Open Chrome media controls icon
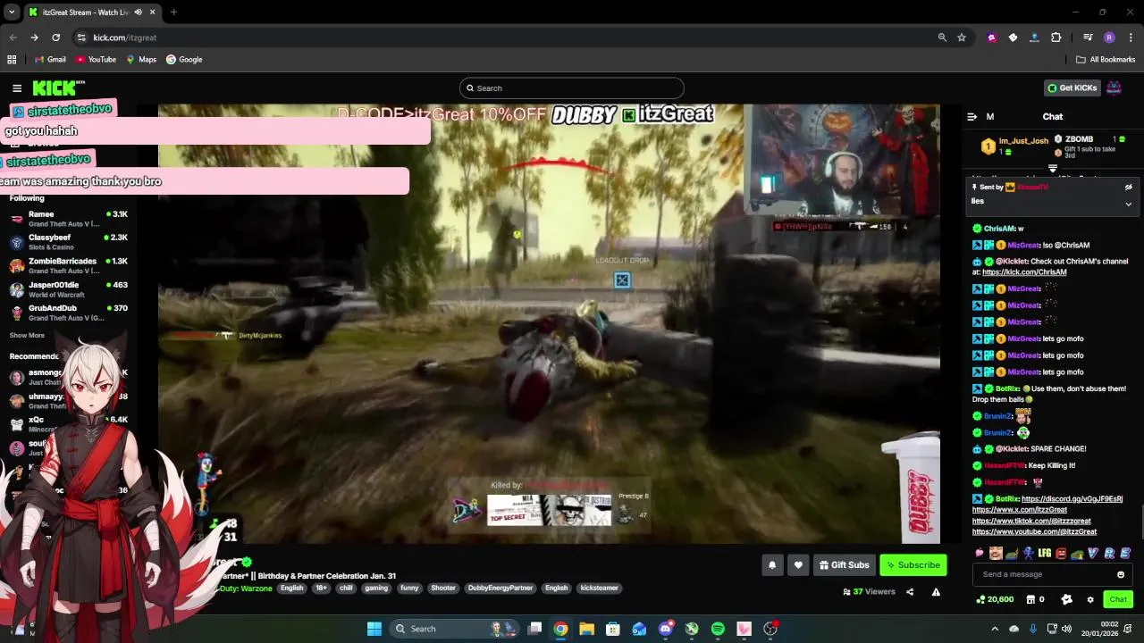The image size is (1144, 643). 1088,38
